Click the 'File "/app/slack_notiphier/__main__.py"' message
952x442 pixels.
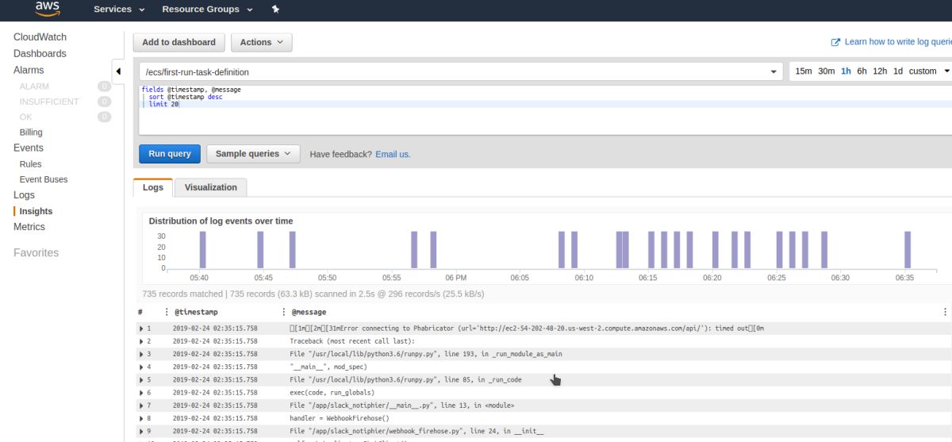tap(402, 405)
